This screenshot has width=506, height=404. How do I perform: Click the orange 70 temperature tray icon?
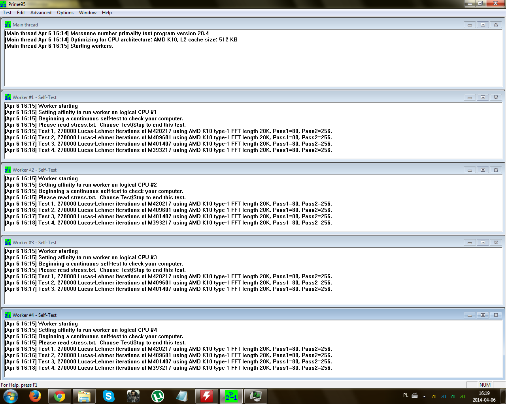tap(434, 397)
